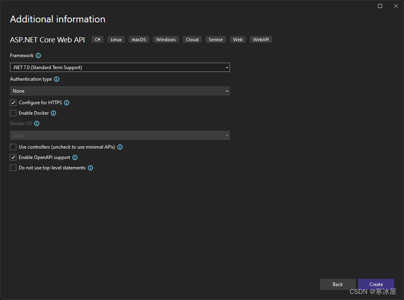Click the WebAPI tag

(261, 39)
